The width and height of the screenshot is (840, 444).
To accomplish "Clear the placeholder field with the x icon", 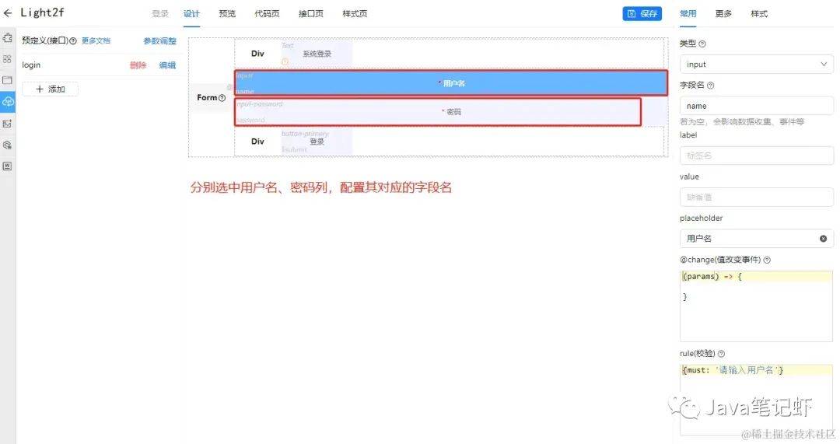I will pos(824,239).
